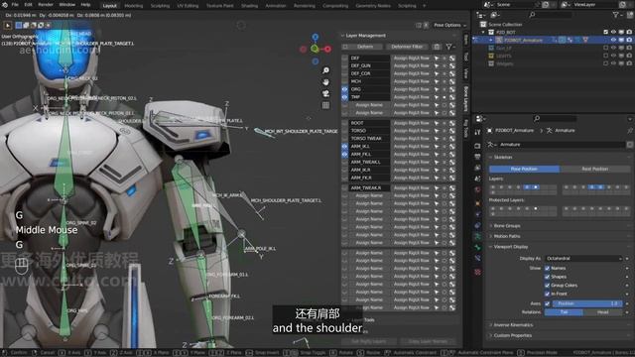635x357 pixels.
Task: Expand the Motion Paths panel
Action: click(x=491, y=236)
